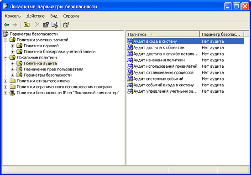Click the Политика паролей folder icon
The image size is (251, 175).
pyautogui.click(x=19, y=45)
